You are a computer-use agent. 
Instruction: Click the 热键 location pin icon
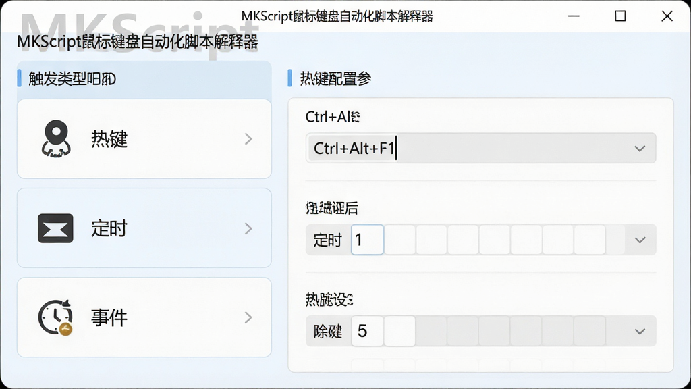tap(56, 139)
